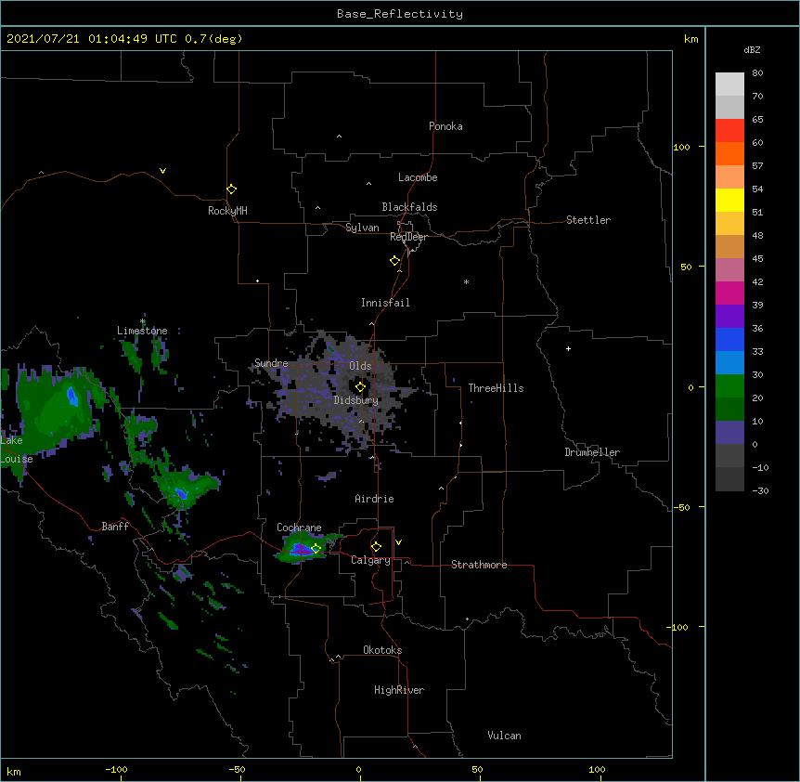The image size is (800, 782).
Task: Click the Calgary city label
Action: tap(370, 560)
